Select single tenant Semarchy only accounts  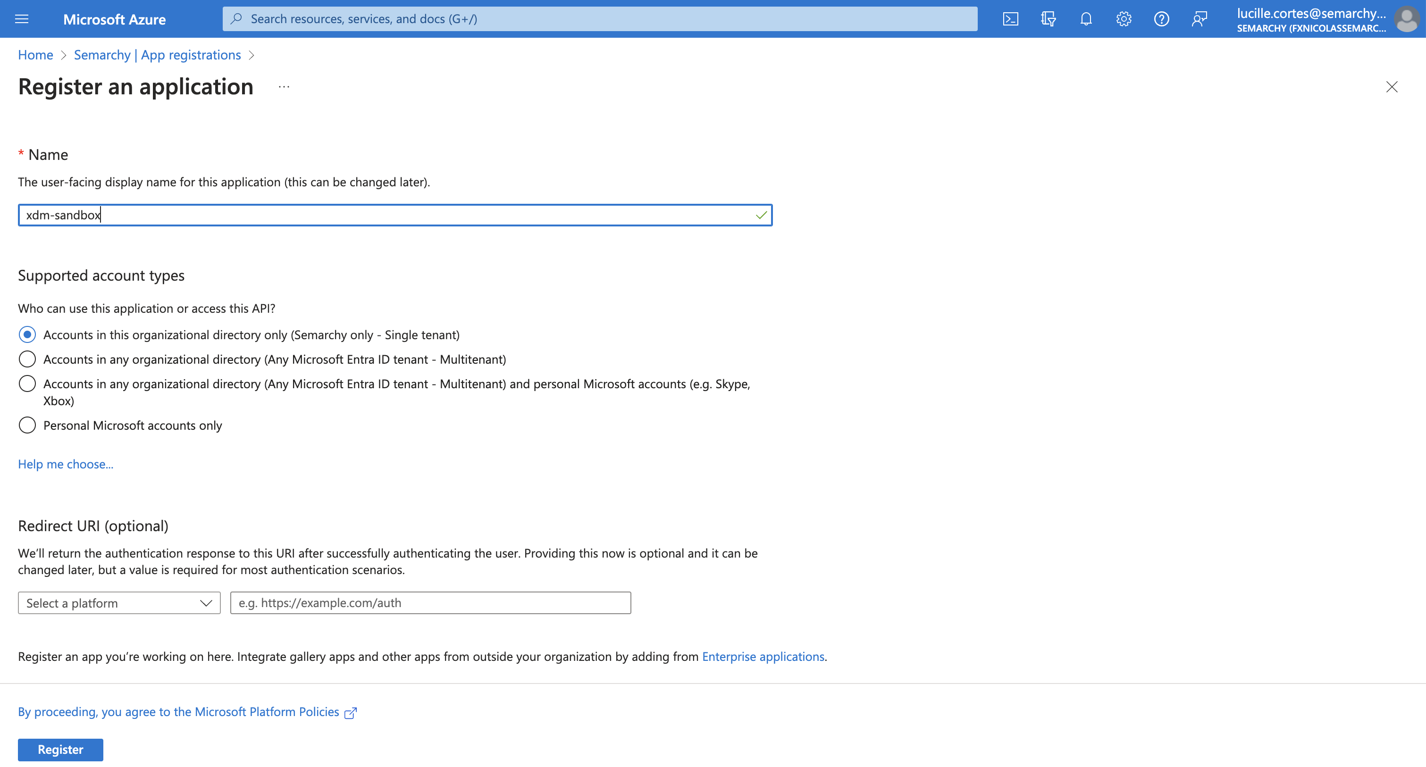pyautogui.click(x=27, y=334)
